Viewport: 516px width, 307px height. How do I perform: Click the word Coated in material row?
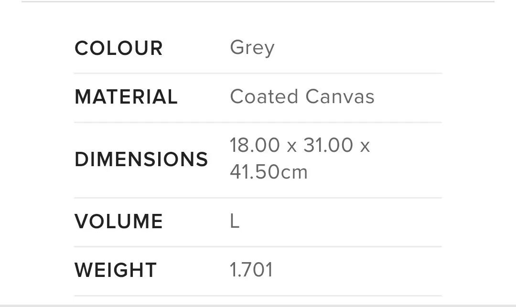264,96
